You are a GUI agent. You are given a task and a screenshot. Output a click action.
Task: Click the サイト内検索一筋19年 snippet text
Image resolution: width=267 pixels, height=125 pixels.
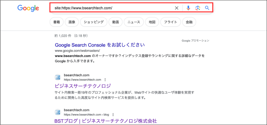[x=124, y=95]
